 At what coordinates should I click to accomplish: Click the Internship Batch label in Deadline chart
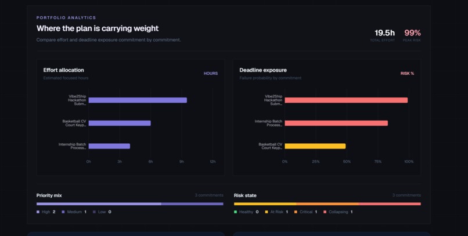pyautogui.click(x=268, y=123)
